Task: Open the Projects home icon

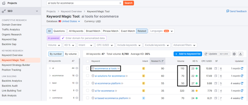Action: click(x=4, y=3)
